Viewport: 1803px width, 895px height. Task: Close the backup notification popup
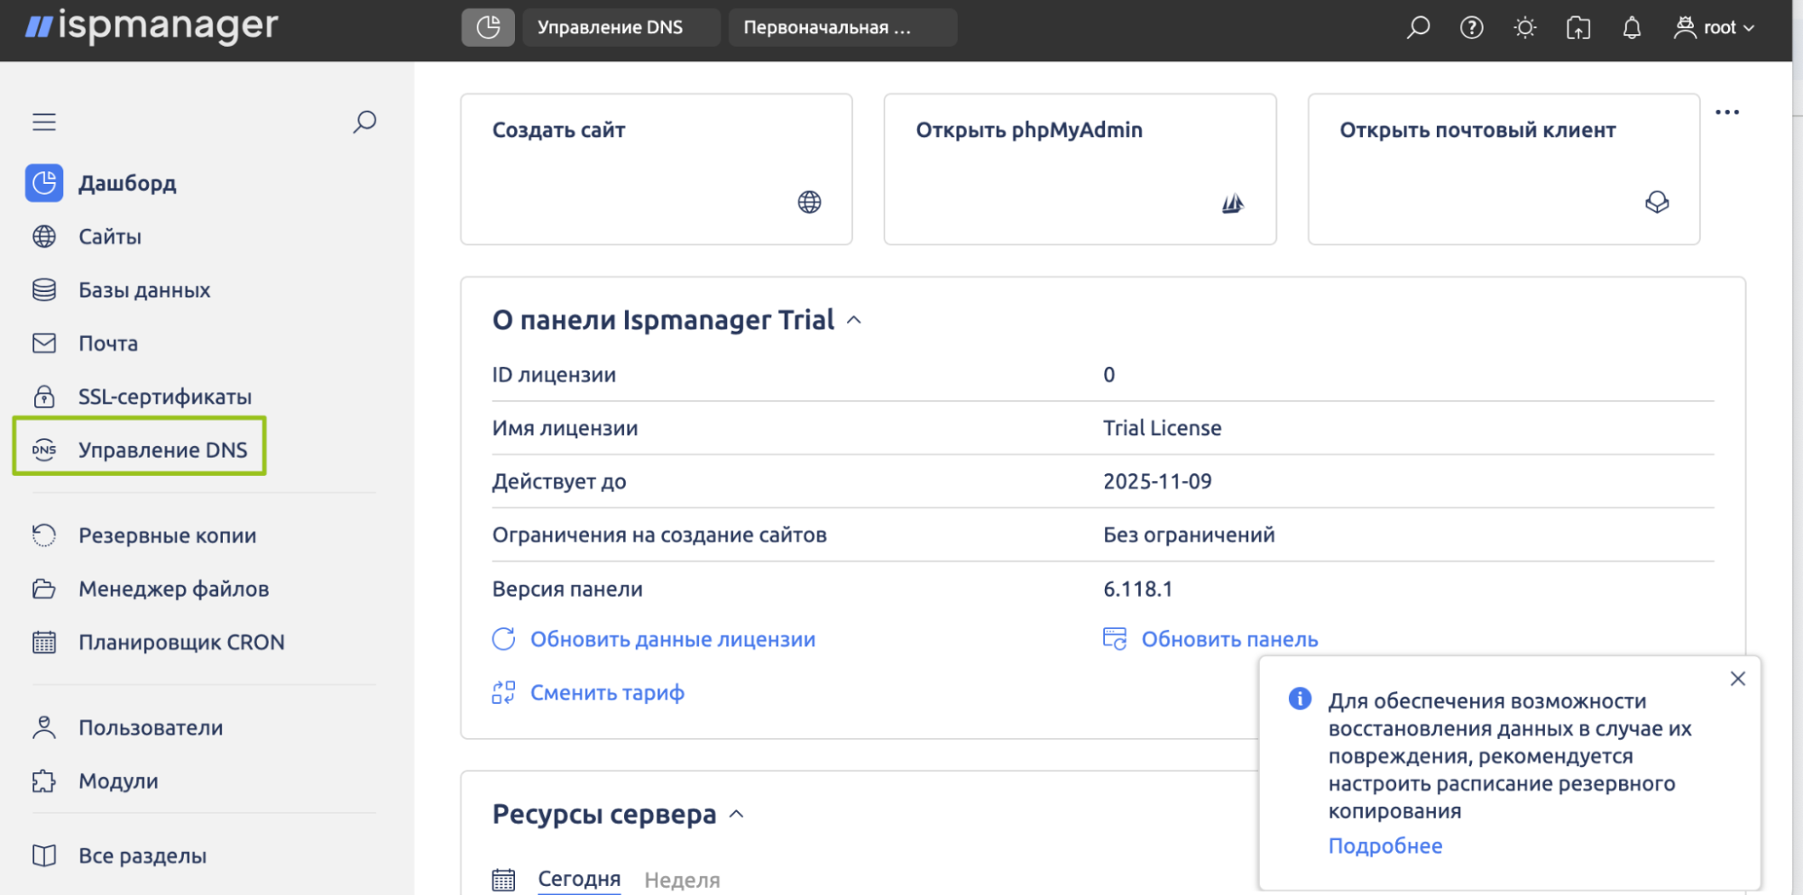[1737, 679]
